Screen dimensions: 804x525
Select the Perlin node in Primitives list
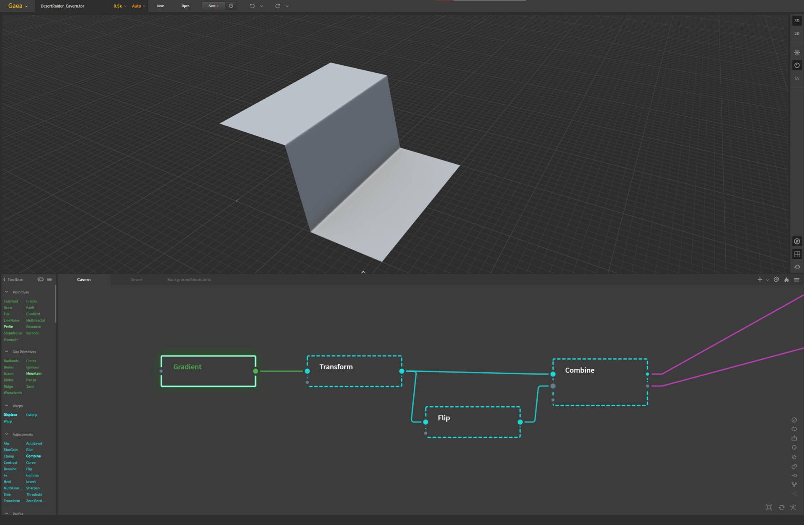pos(8,327)
